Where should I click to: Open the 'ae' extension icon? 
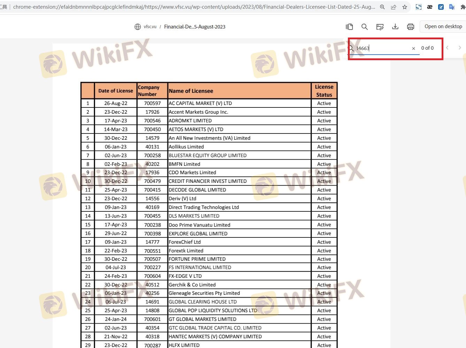point(430,7)
